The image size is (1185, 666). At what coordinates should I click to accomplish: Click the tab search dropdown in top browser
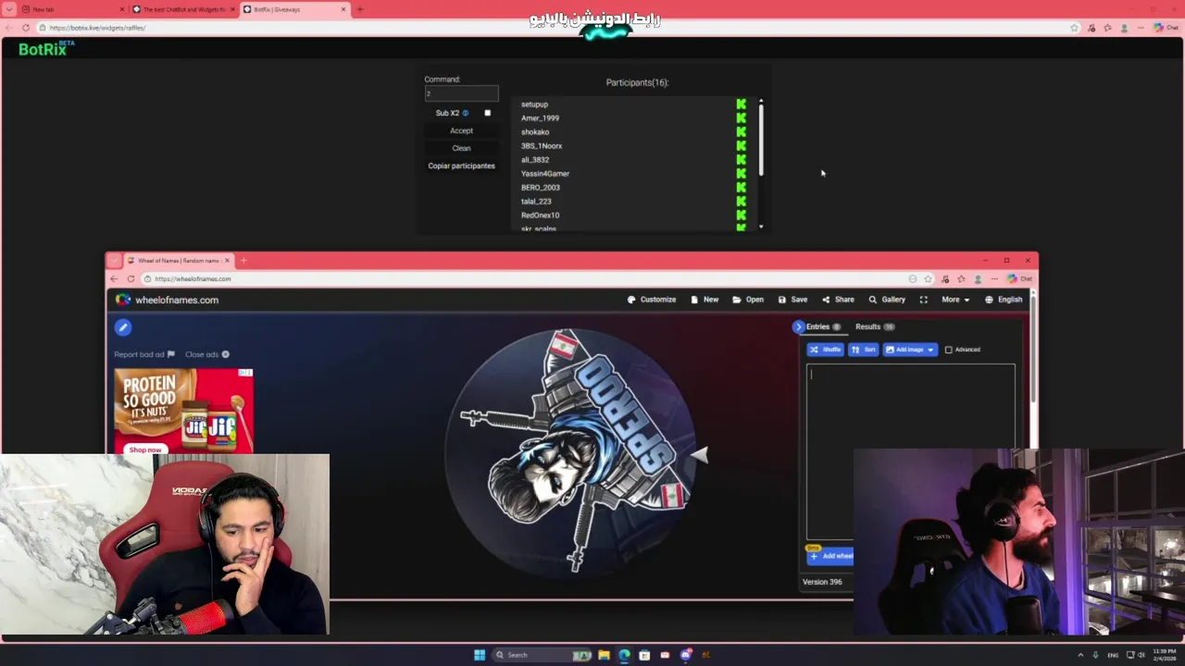point(9,9)
